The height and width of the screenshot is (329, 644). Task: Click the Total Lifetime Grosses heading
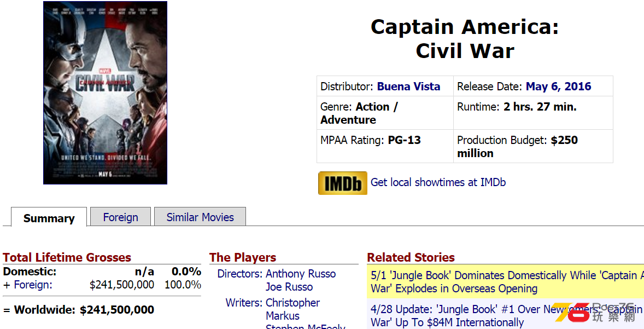pyautogui.click(x=67, y=257)
